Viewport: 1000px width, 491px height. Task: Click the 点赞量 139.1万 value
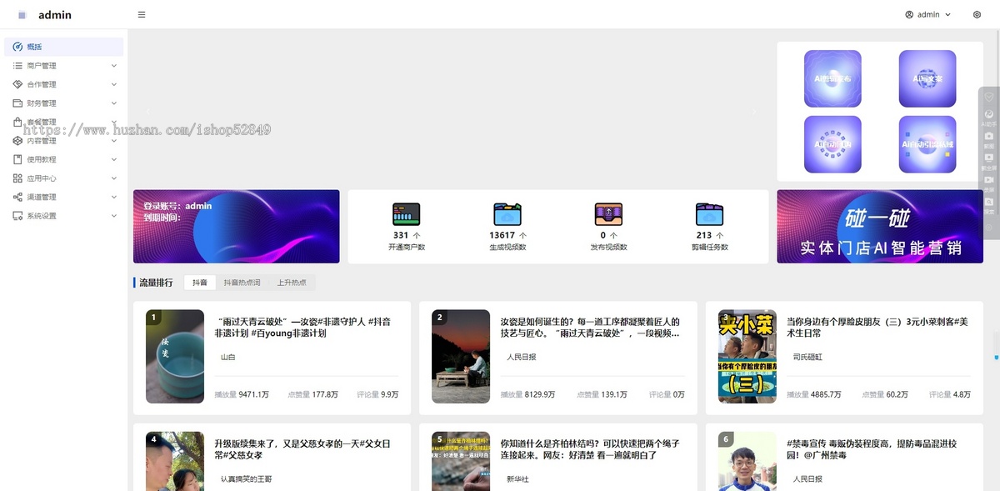[x=612, y=394]
